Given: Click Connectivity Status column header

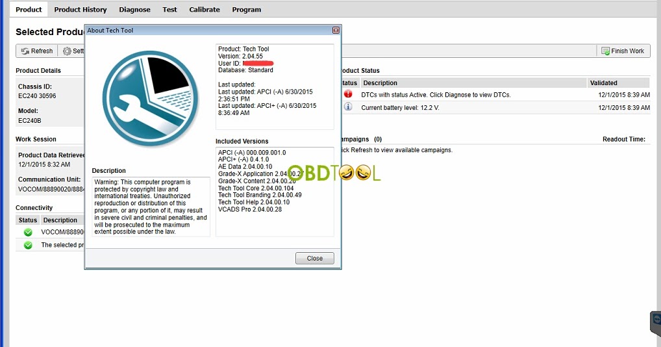Looking at the screenshot, I should [28, 220].
